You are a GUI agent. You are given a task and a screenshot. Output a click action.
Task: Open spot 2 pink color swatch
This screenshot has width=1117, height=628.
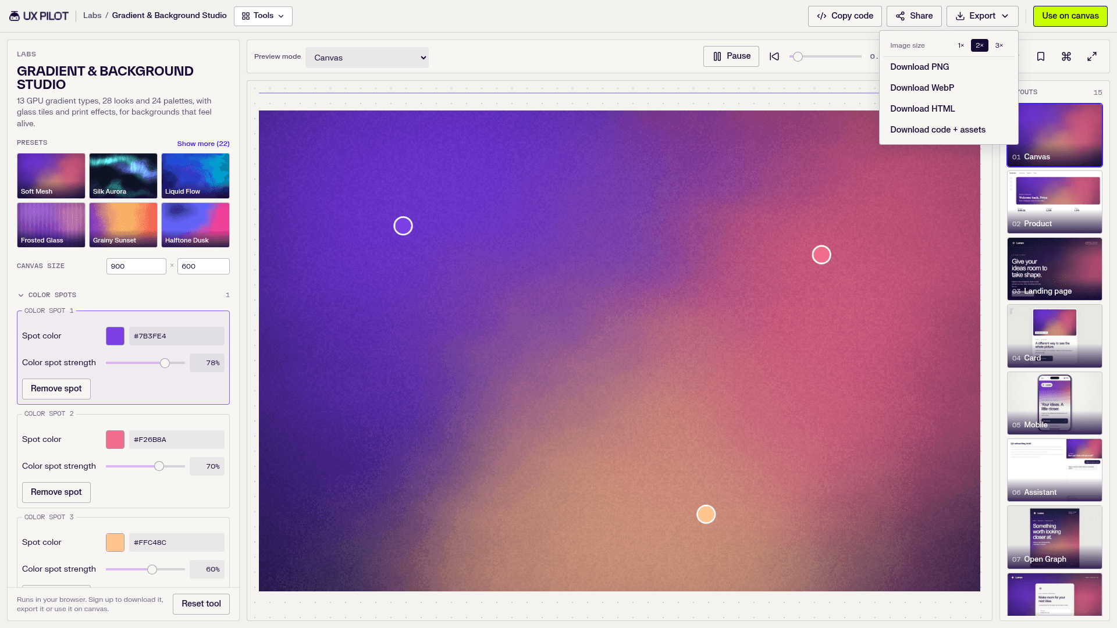[115, 440]
